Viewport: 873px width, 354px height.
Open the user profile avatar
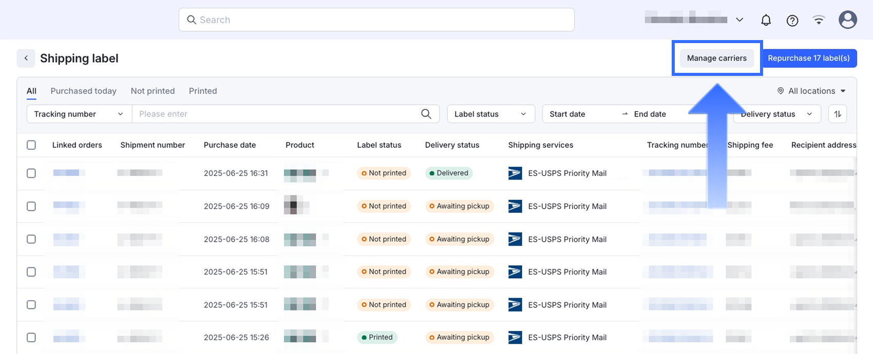pyautogui.click(x=847, y=20)
